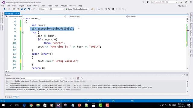This screenshot has height=108, width=193.
Task: Clear all text in the Output window
Action: pyautogui.click(x=78, y=78)
